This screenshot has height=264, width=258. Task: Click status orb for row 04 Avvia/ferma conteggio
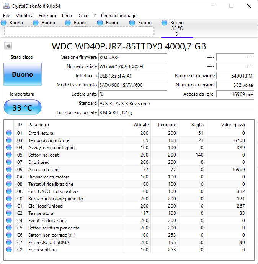(x=9, y=147)
